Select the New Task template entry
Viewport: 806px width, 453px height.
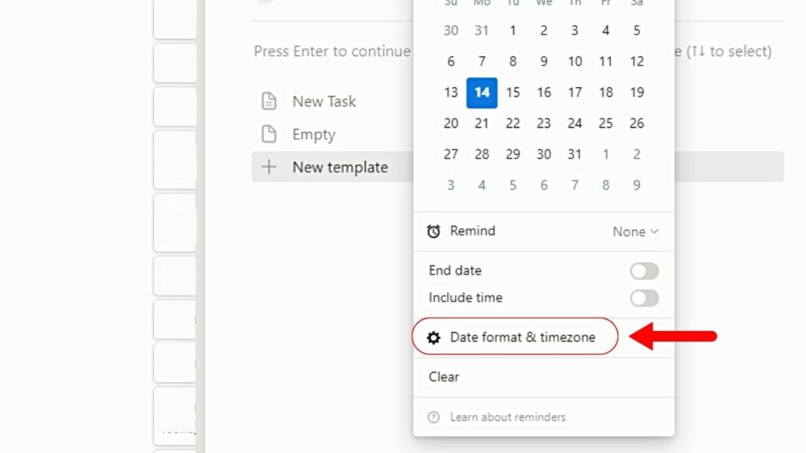point(325,101)
